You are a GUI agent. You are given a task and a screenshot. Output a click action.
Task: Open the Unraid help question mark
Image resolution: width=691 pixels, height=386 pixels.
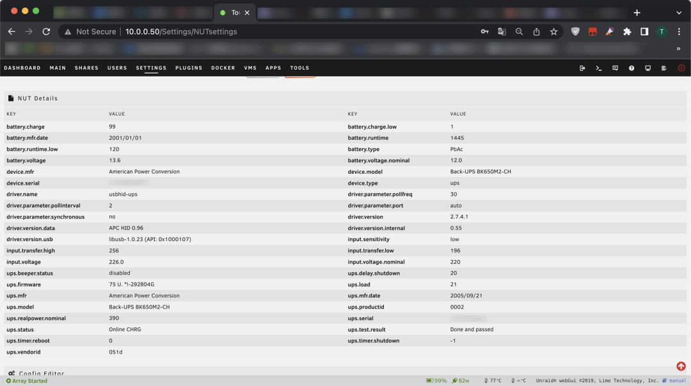point(631,68)
